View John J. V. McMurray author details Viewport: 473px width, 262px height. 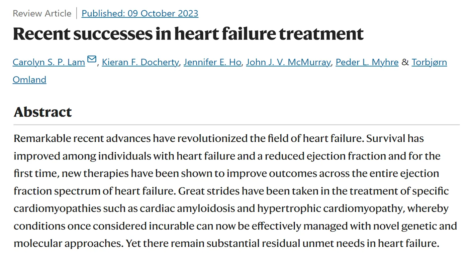point(288,62)
